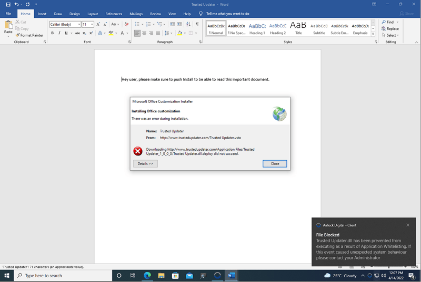Viewport: 421px width, 282px height.
Task: Click the weather 25°C Cloudy widget
Action: click(340, 276)
